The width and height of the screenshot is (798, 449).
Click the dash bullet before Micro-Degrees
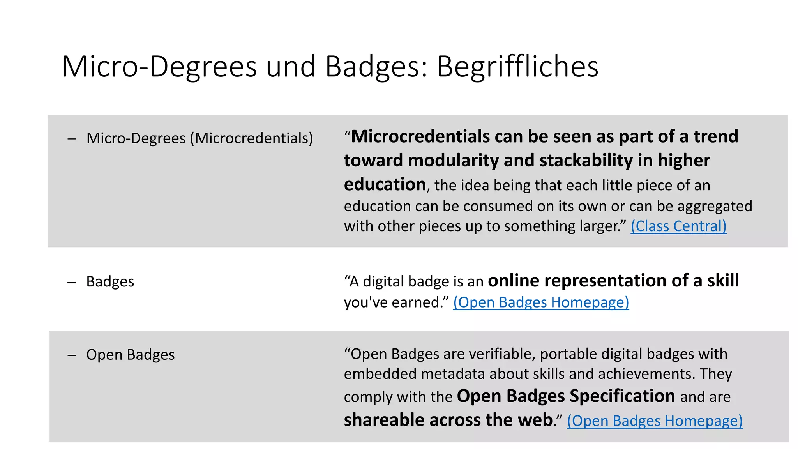(x=72, y=139)
